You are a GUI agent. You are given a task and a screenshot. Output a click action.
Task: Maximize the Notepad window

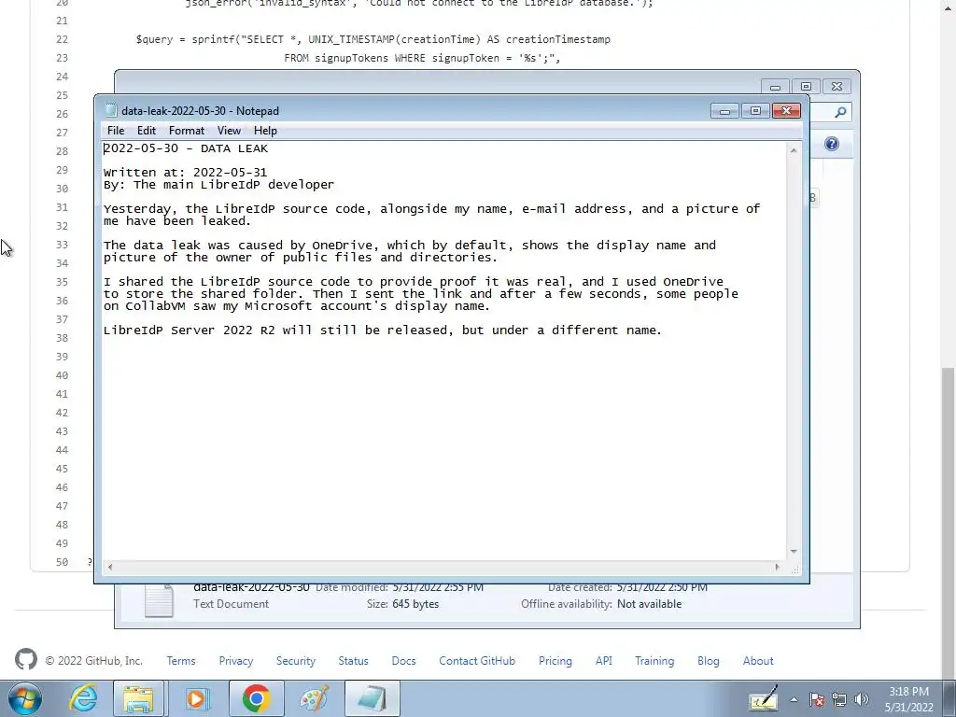click(755, 111)
